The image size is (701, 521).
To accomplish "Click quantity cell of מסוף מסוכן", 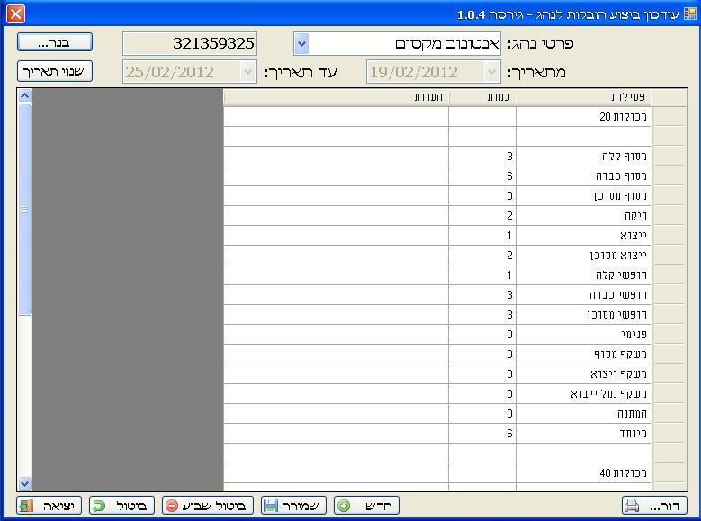I will click(x=482, y=196).
